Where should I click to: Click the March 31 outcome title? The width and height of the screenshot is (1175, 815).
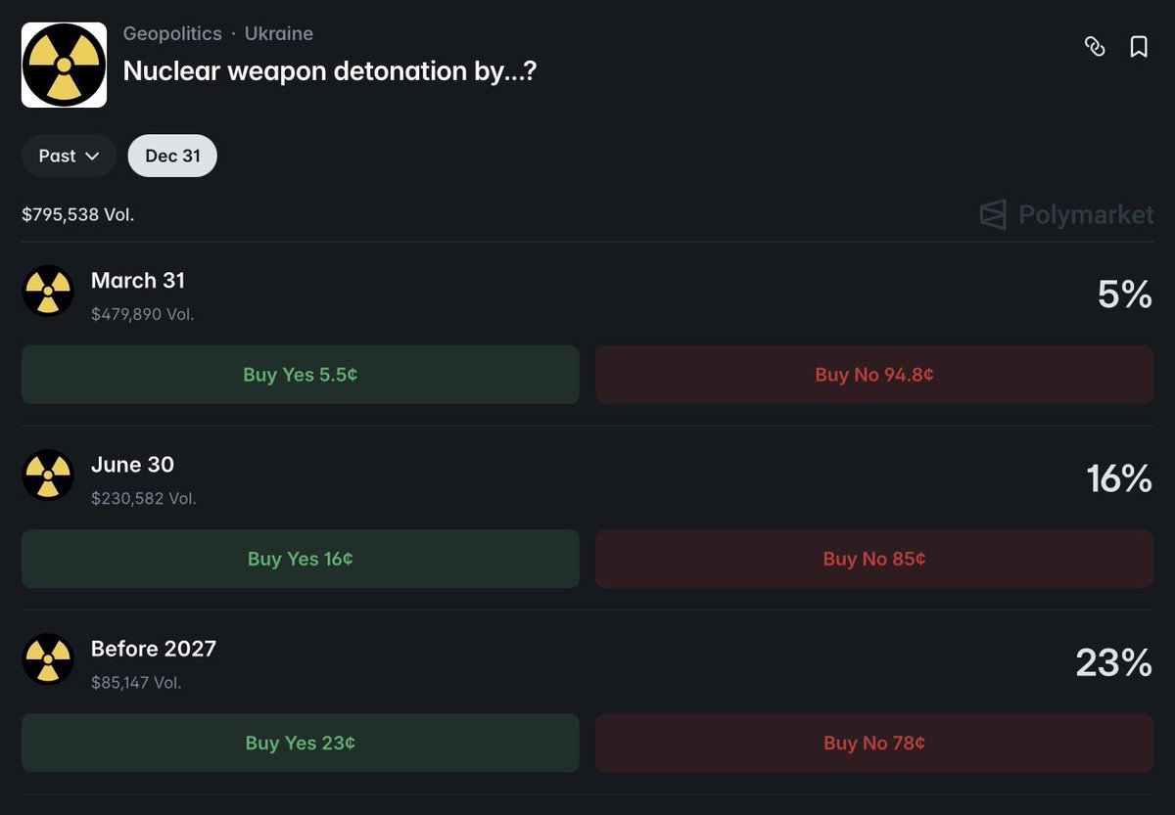pos(138,281)
